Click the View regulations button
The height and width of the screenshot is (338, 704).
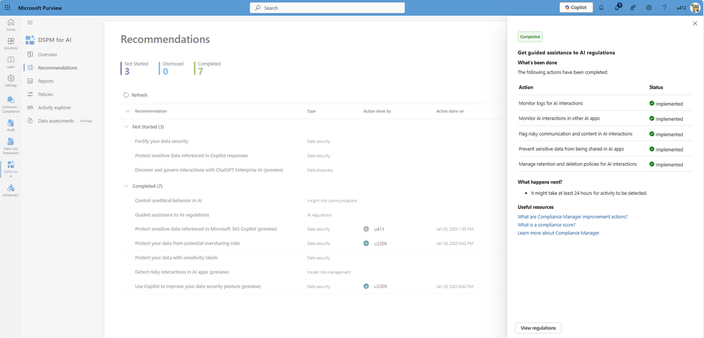[x=538, y=328]
